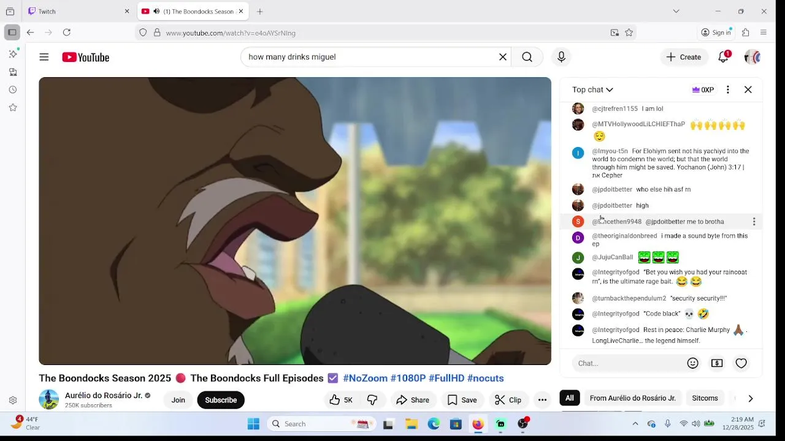View 0XP crown leaderboard badge
This screenshot has width=785, height=441.
pyautogui.click(x=703, y=89)
